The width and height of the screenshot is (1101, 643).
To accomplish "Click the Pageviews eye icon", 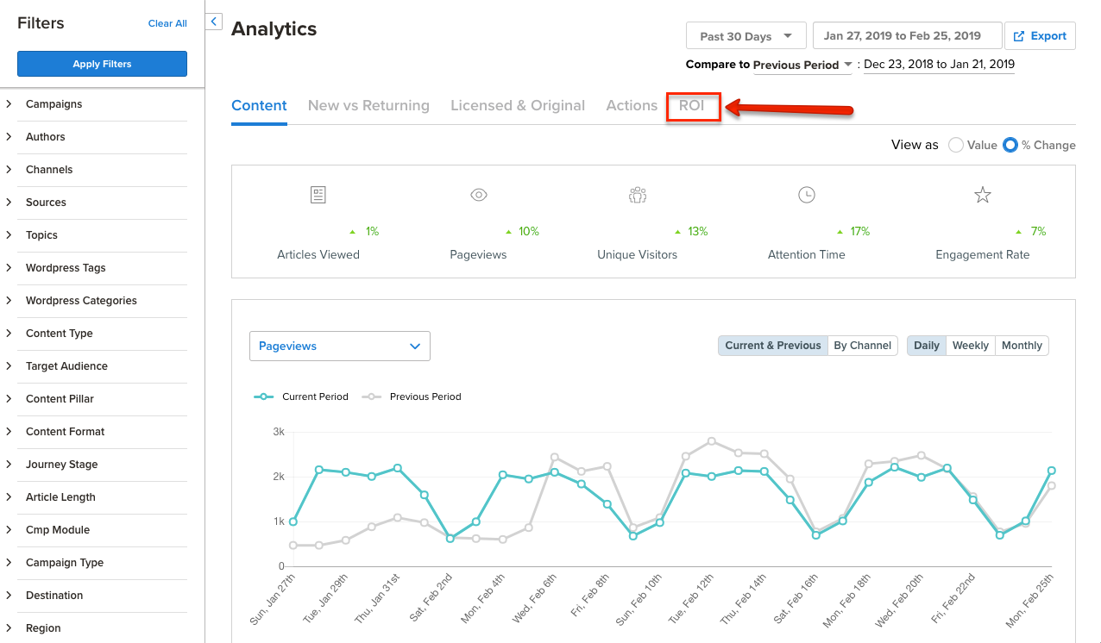I will (x=479, y=195).
